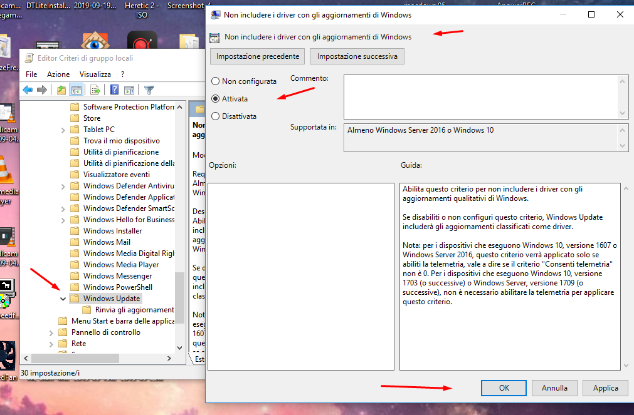This screenshot has width=634, height=415.
Task: Select Menu Start e barra delle applicazioni
Action: click(122, 321)
